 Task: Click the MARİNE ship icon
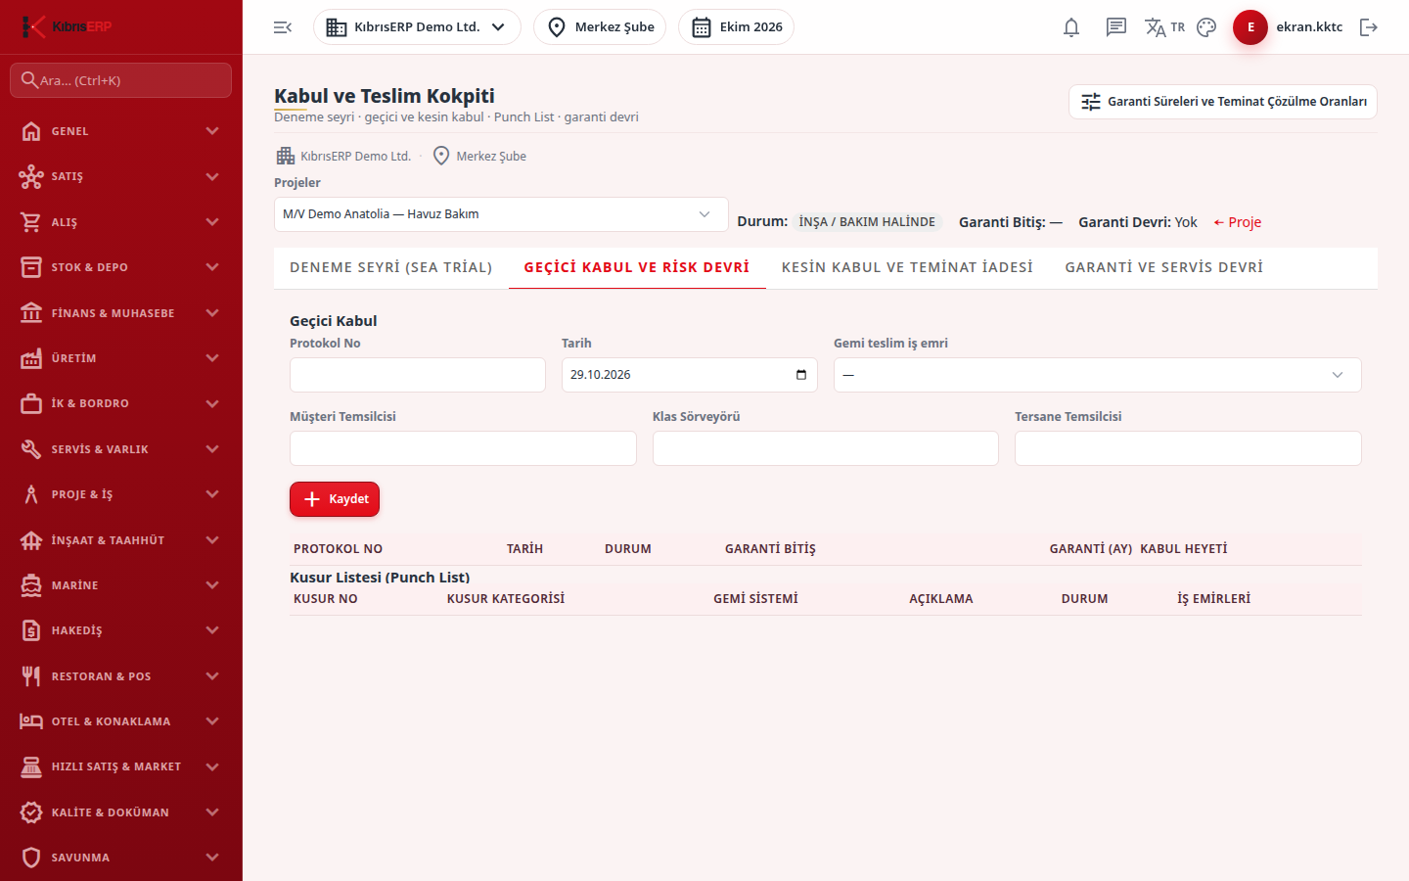tap(31, 585)
